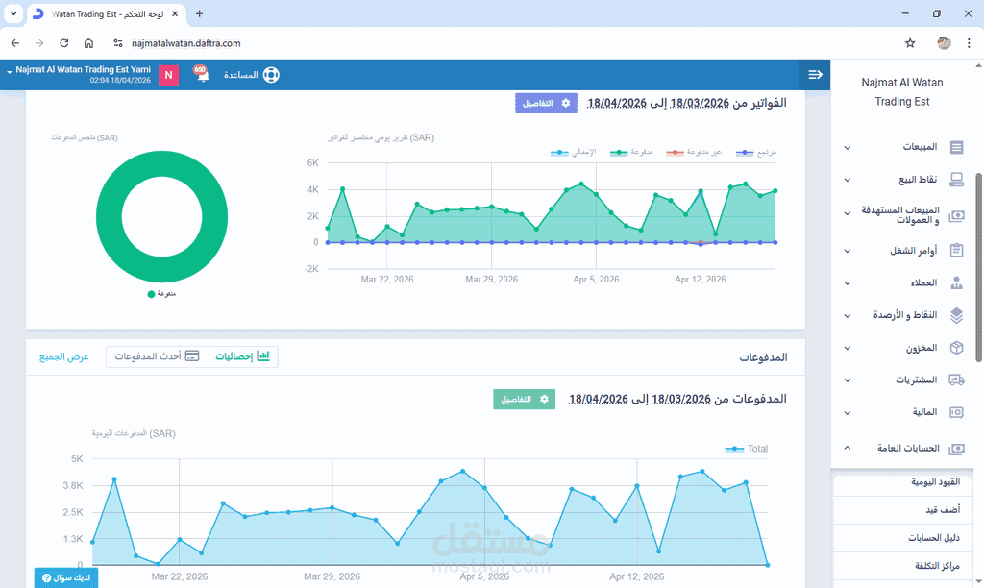Viewport: 984px width, 588px height.
Task: Toggle غير مدفوعة unpaid series in legend
Action: click(x=694, y=153)
